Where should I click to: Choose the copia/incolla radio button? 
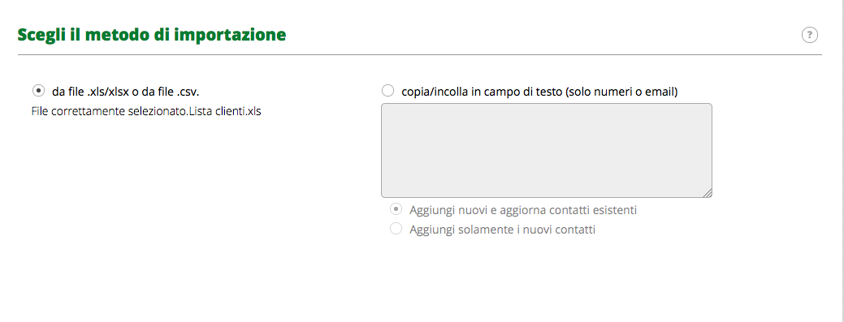pos(387,91)
